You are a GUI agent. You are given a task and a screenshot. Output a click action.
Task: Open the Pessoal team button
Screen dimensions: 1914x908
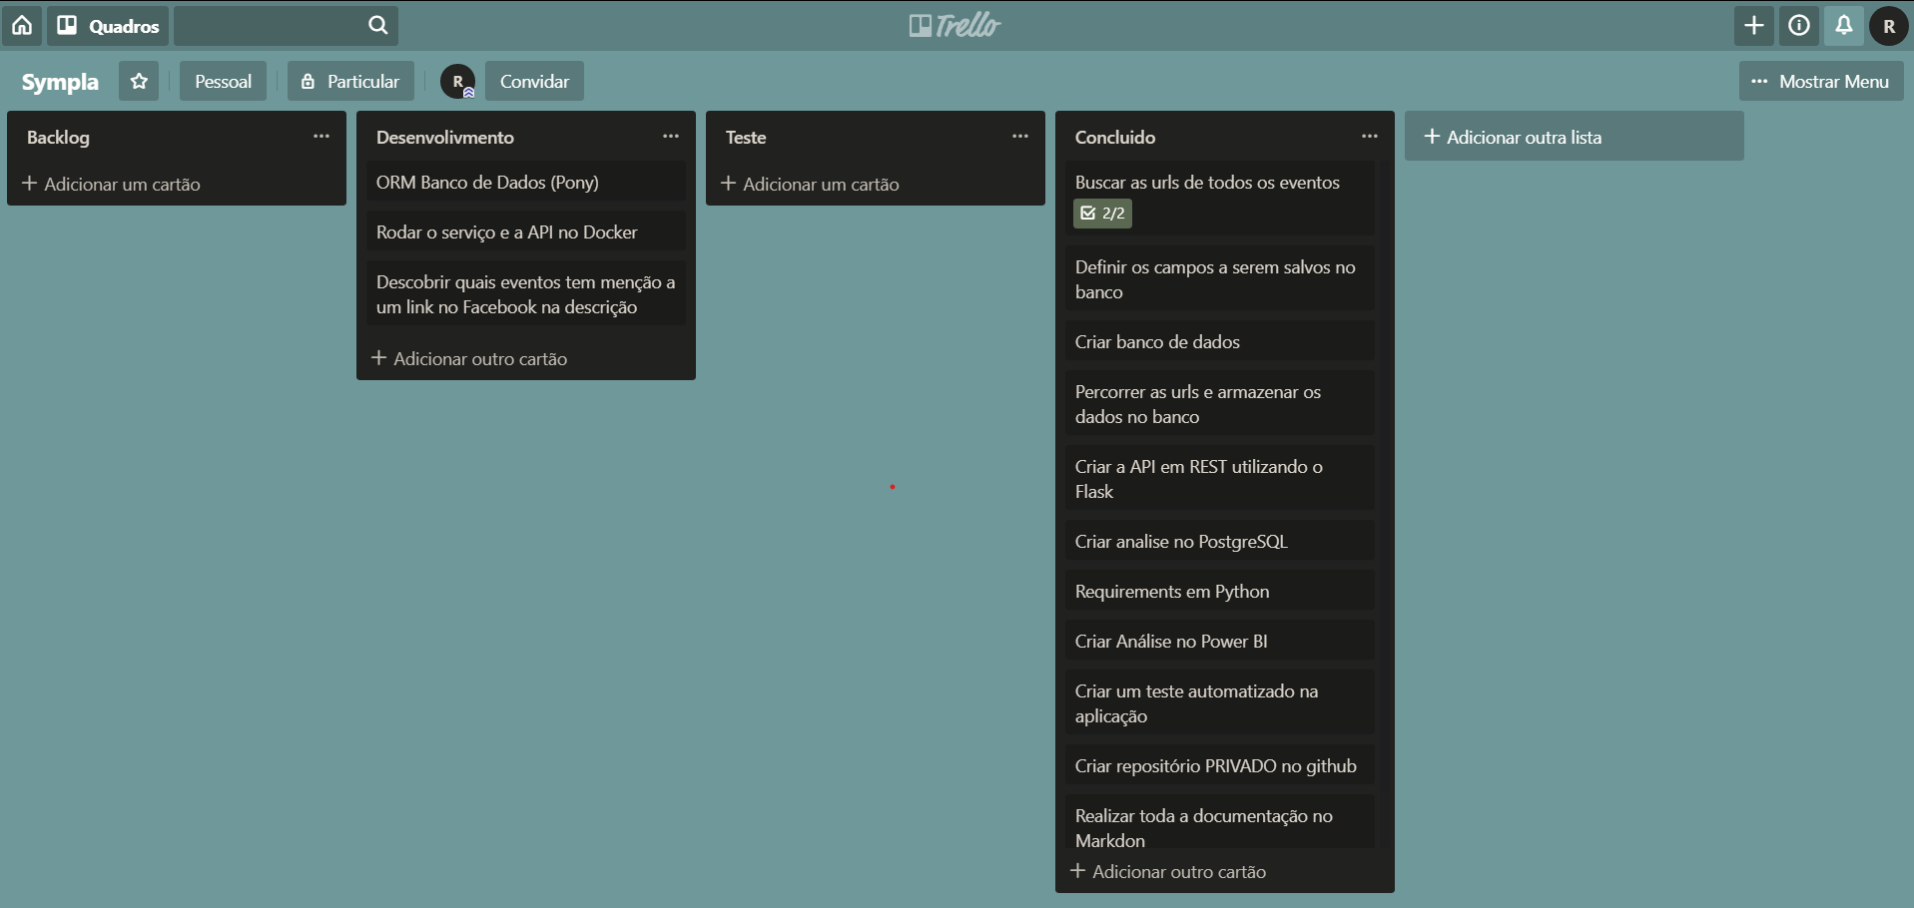223,81
